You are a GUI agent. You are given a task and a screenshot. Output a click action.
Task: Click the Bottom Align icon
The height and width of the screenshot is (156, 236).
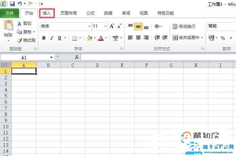pos(146,27)
